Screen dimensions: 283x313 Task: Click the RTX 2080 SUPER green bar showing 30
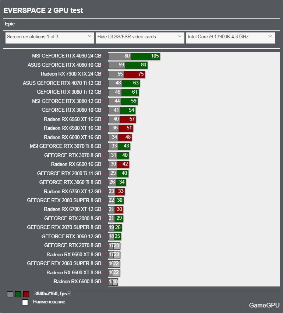pos(119,201)
